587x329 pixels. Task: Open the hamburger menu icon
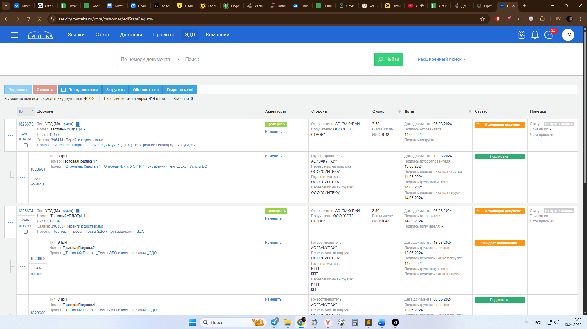click(x=14, y=35)
